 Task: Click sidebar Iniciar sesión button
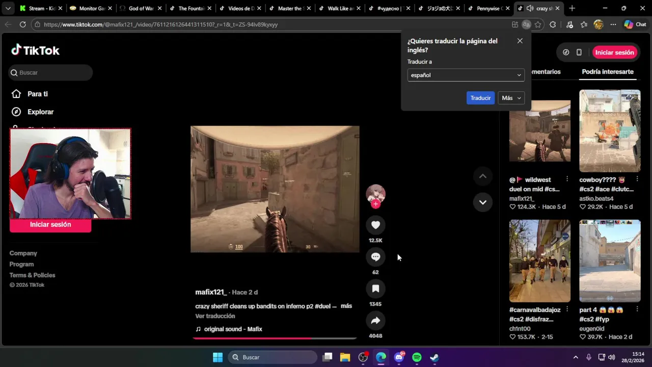[50, 225]
